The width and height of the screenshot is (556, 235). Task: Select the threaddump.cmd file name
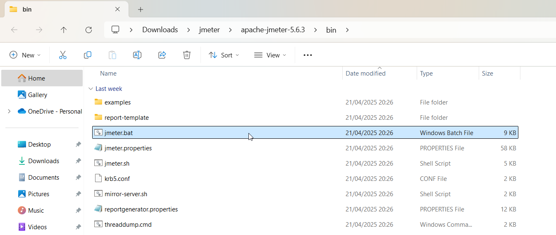click(x=128, y=225)
